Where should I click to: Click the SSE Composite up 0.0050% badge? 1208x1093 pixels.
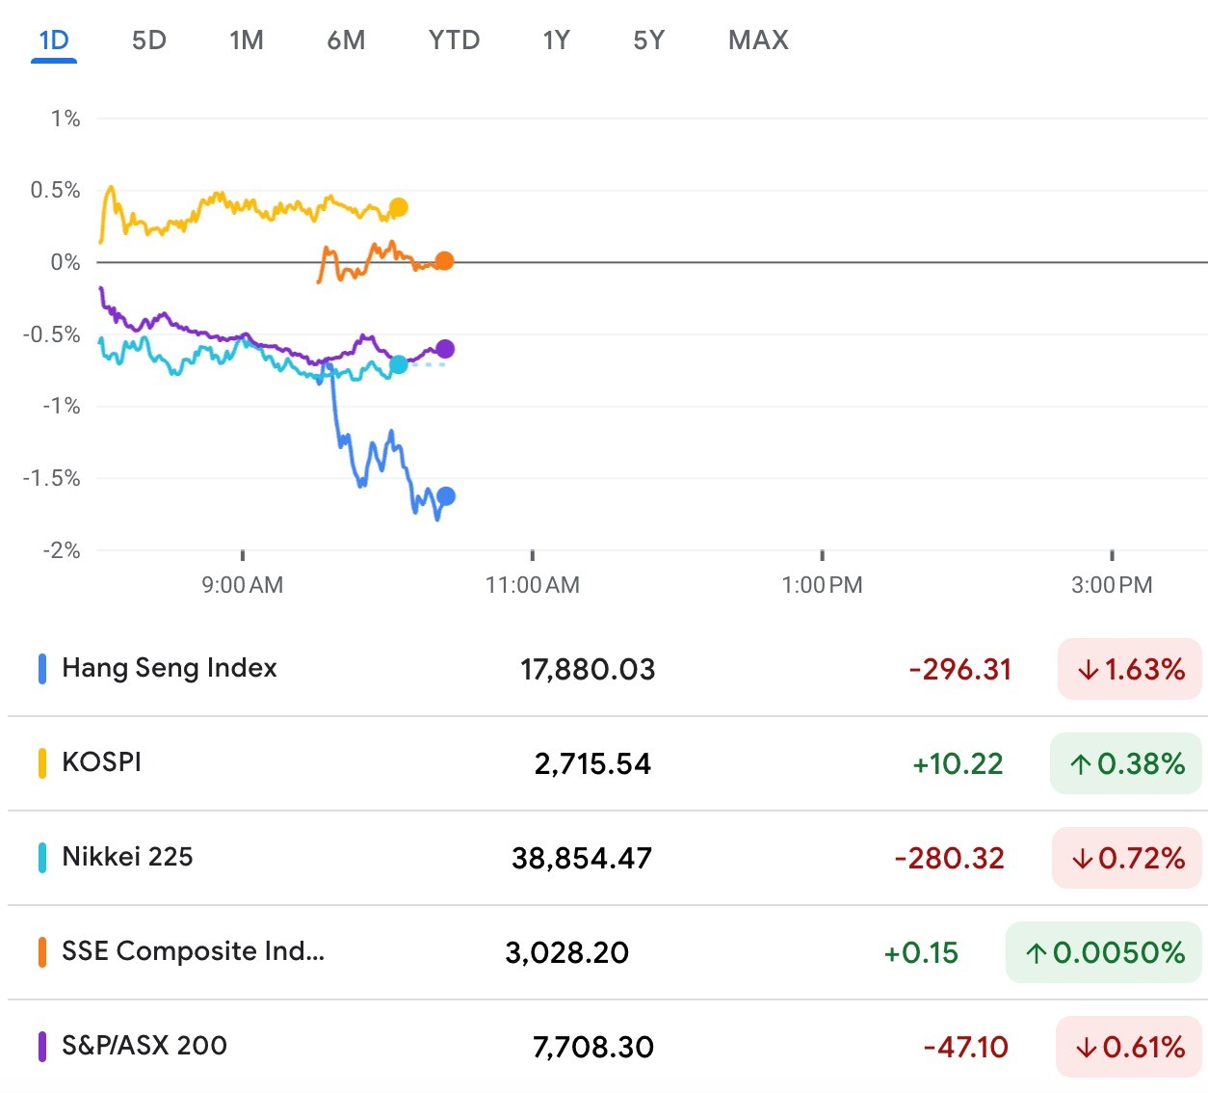[1104, 952]
